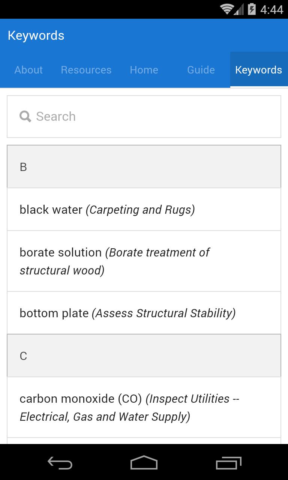288x480 pixels.
Task: Open the borate solution keyword entry
Action: coord(144,261)
